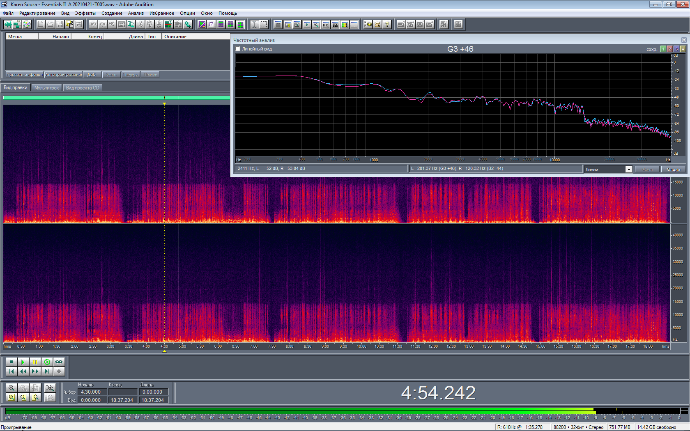This screenshot has height=431, width=690.
Task: Click green saved-scan swatch number 1
Action: pos(663,49)
